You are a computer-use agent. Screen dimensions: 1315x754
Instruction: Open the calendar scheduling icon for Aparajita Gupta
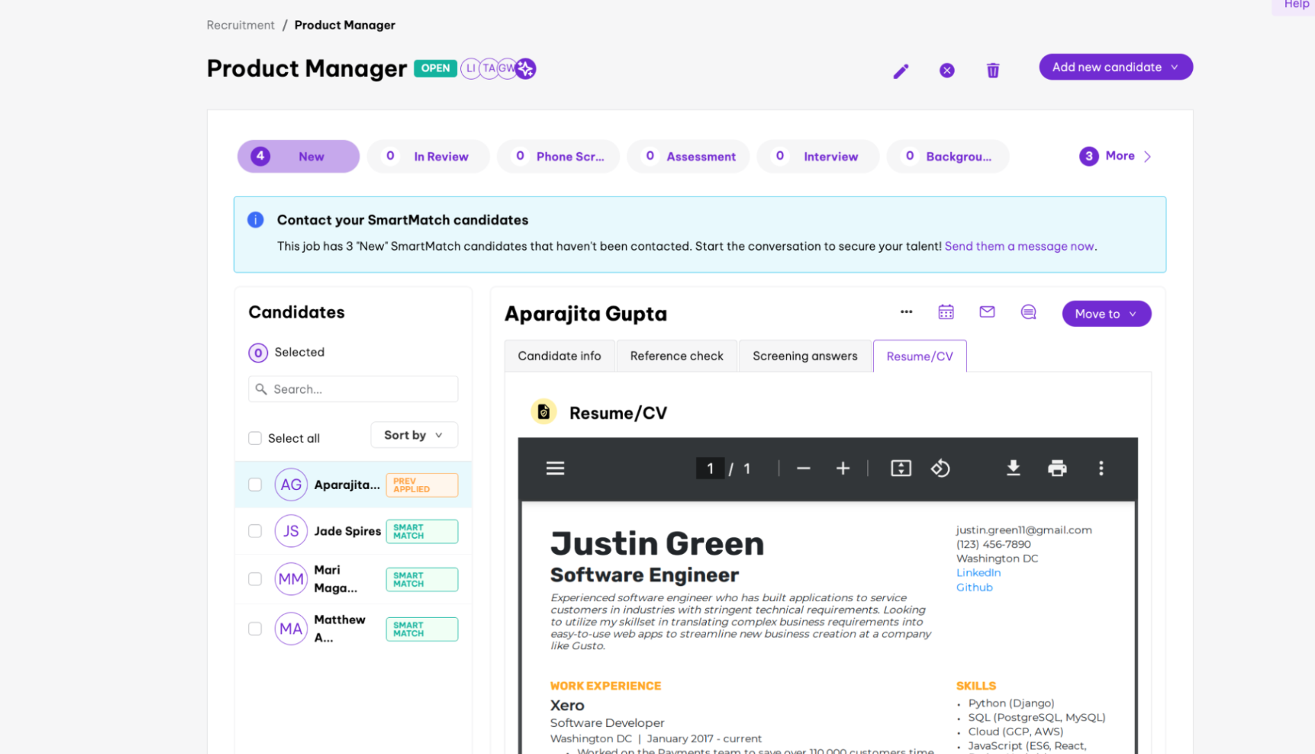click(x=946, y=312)
